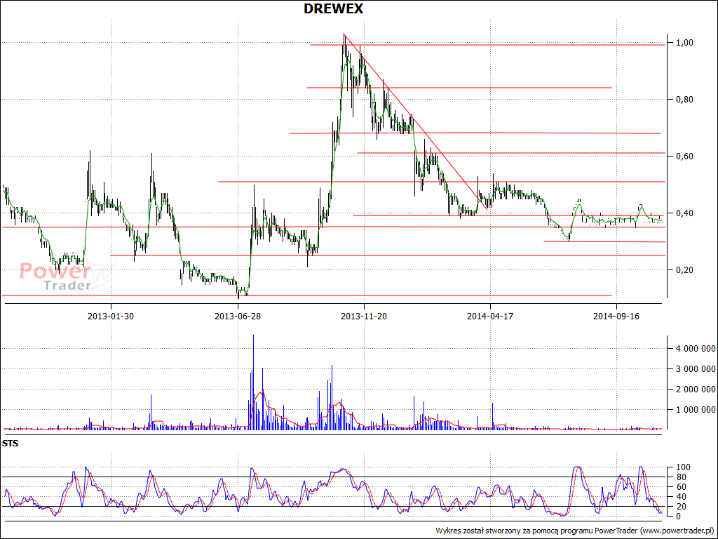Viewport: 718px width, 539px height.
Task: Click the PowerTrader credit text at bottom
Action: pyautogui.click(x=575, y=531)
